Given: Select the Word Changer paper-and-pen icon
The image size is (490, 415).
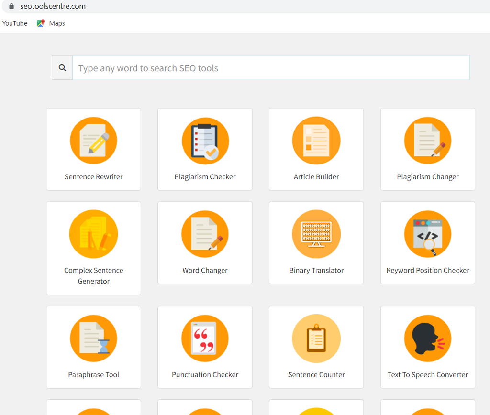Looking at the screenshot, I should click(x=205, y=234).
